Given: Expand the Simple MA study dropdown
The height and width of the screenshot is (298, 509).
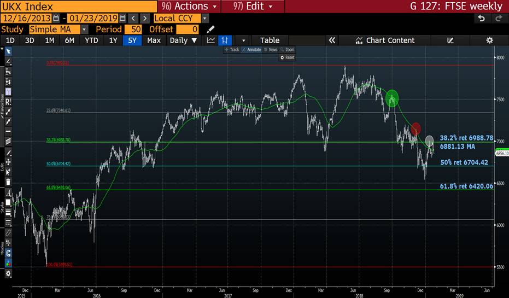Looking at the screenshot, I should coord(84,29).
